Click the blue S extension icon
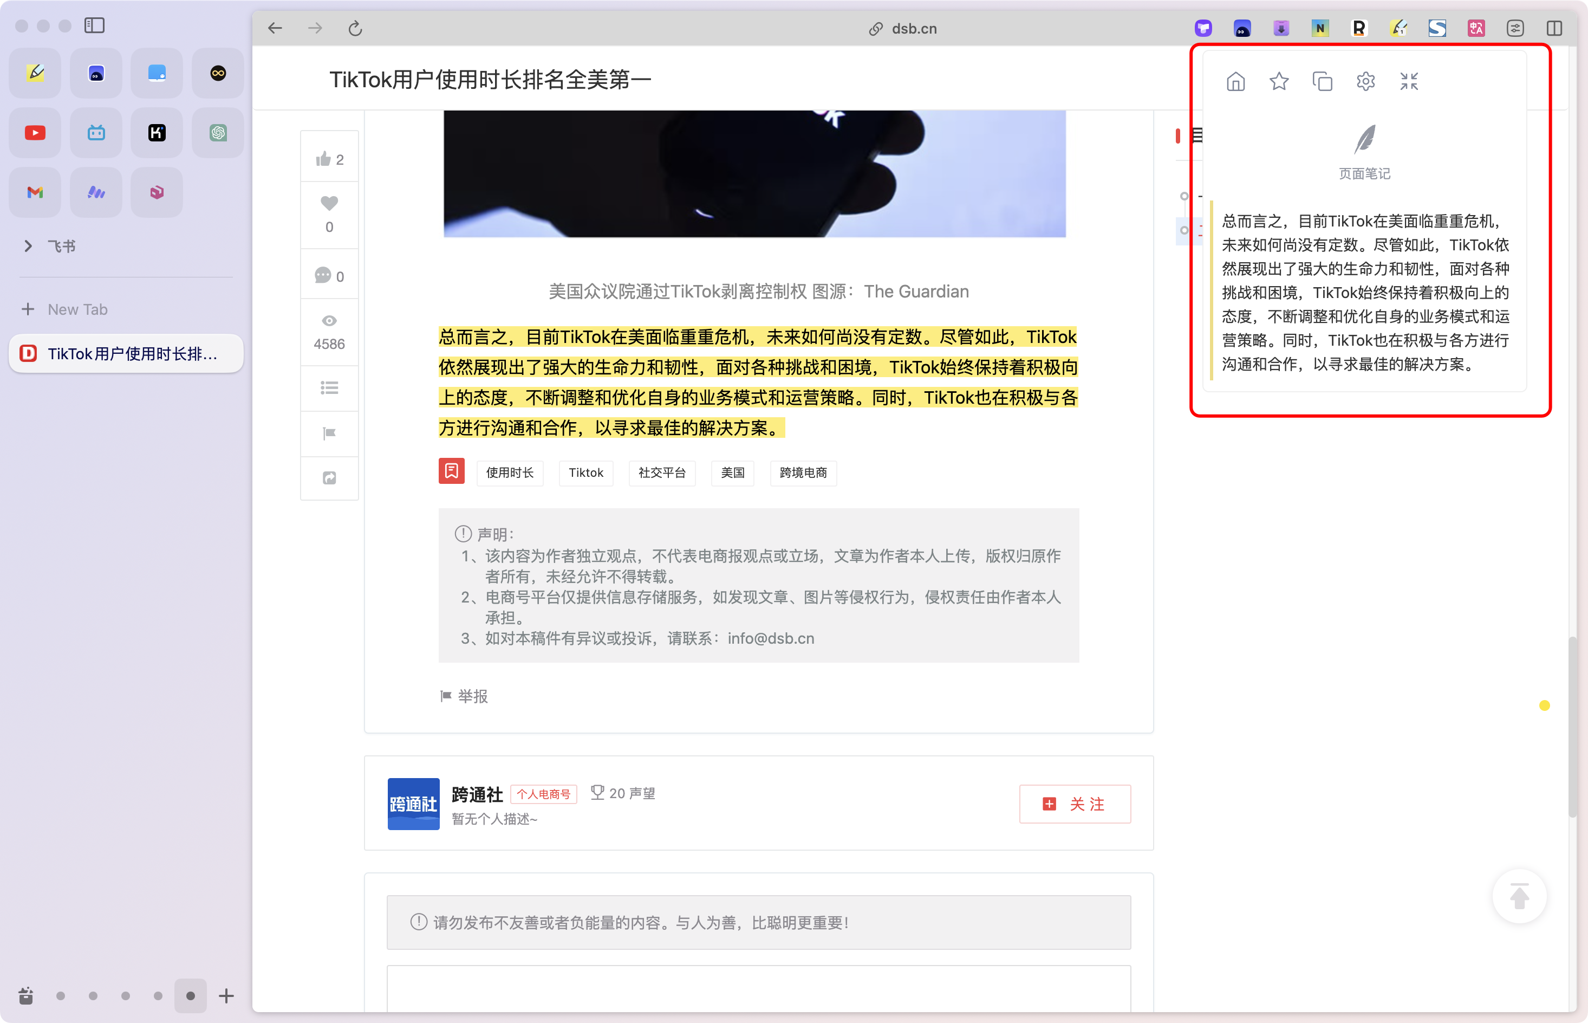 point(1437,28)
